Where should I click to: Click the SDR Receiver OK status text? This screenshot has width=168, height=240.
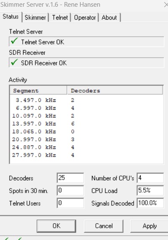click(x=44, y=63)
